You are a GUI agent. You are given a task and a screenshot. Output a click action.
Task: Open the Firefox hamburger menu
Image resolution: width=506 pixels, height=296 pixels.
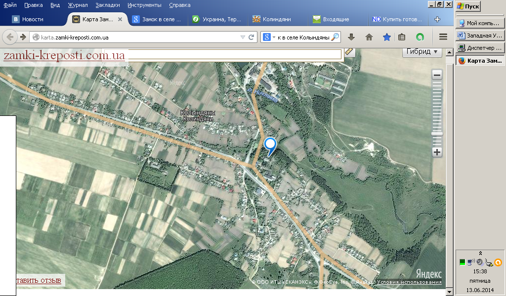443,37
